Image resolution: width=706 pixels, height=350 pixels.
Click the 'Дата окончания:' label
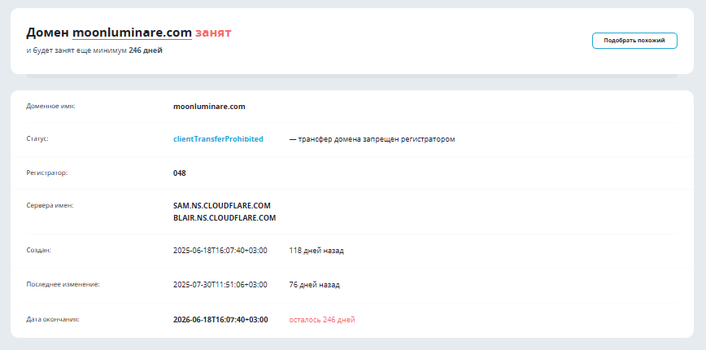coord(52,319)
